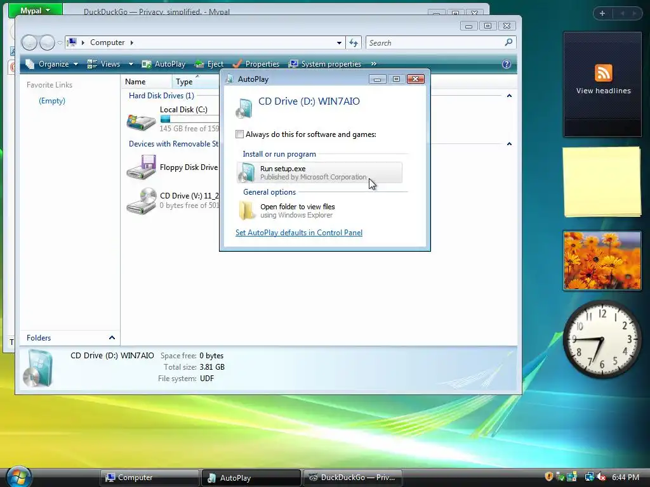The image size is (650, 487).
Task: Open the Mypal menu button
Action: tap(36, 10)
